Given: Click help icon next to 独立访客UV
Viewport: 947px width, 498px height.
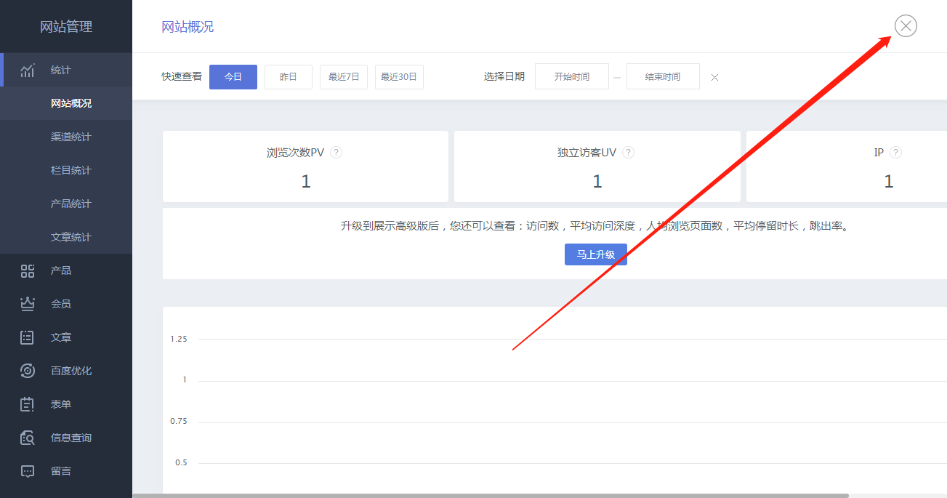Looking at the screenshot, I should click(x=628, y=153).
